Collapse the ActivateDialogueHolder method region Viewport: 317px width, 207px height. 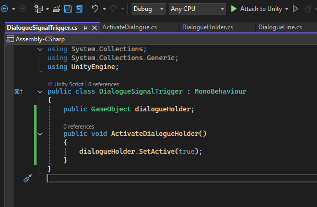click(40, 134)
